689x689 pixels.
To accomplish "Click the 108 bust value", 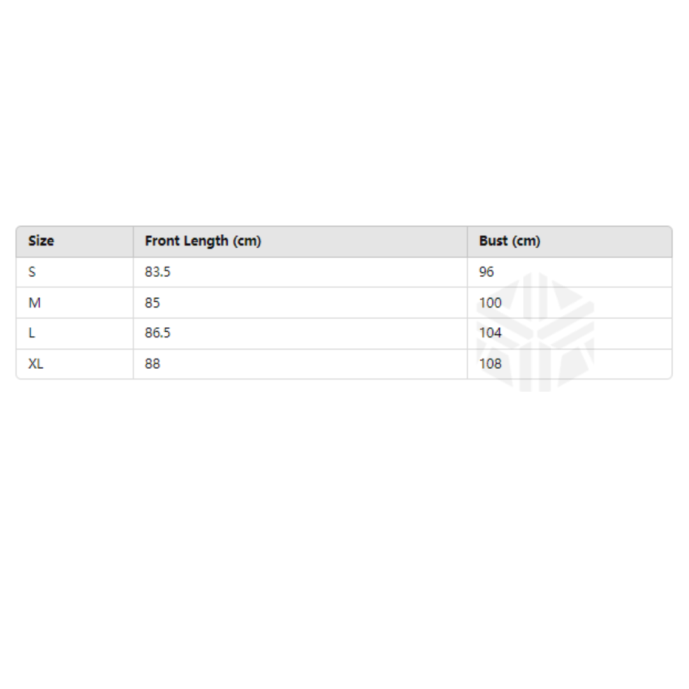I will pos(491,364).
